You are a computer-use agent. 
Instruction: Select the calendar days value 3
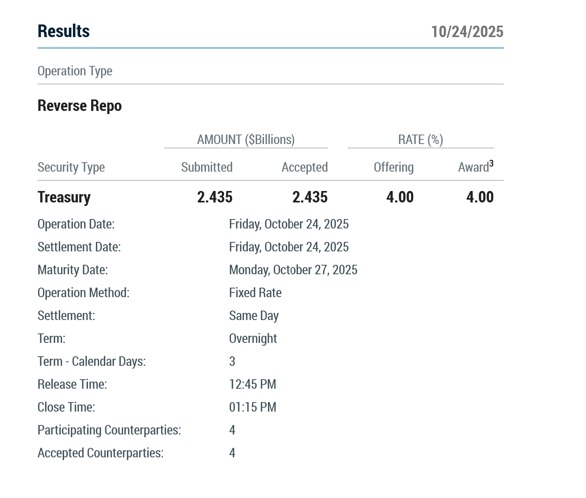pyautogui.click(x=232, y=361)
